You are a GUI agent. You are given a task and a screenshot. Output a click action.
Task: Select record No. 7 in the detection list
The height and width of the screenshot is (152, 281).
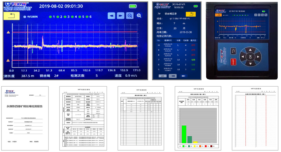177,60
